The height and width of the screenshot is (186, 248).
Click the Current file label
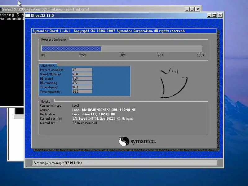pyautogui.click(x=47, y=123)
